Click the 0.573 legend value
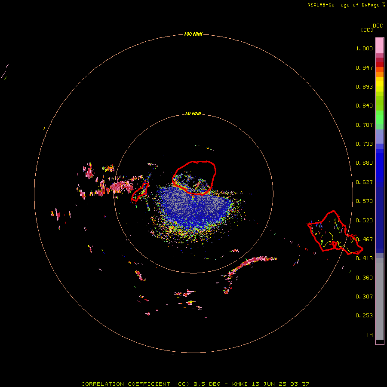387x387 pixels. tap(364, 201)
